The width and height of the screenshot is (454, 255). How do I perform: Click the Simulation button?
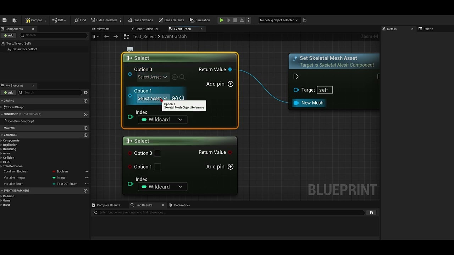(x=200, y=20)
